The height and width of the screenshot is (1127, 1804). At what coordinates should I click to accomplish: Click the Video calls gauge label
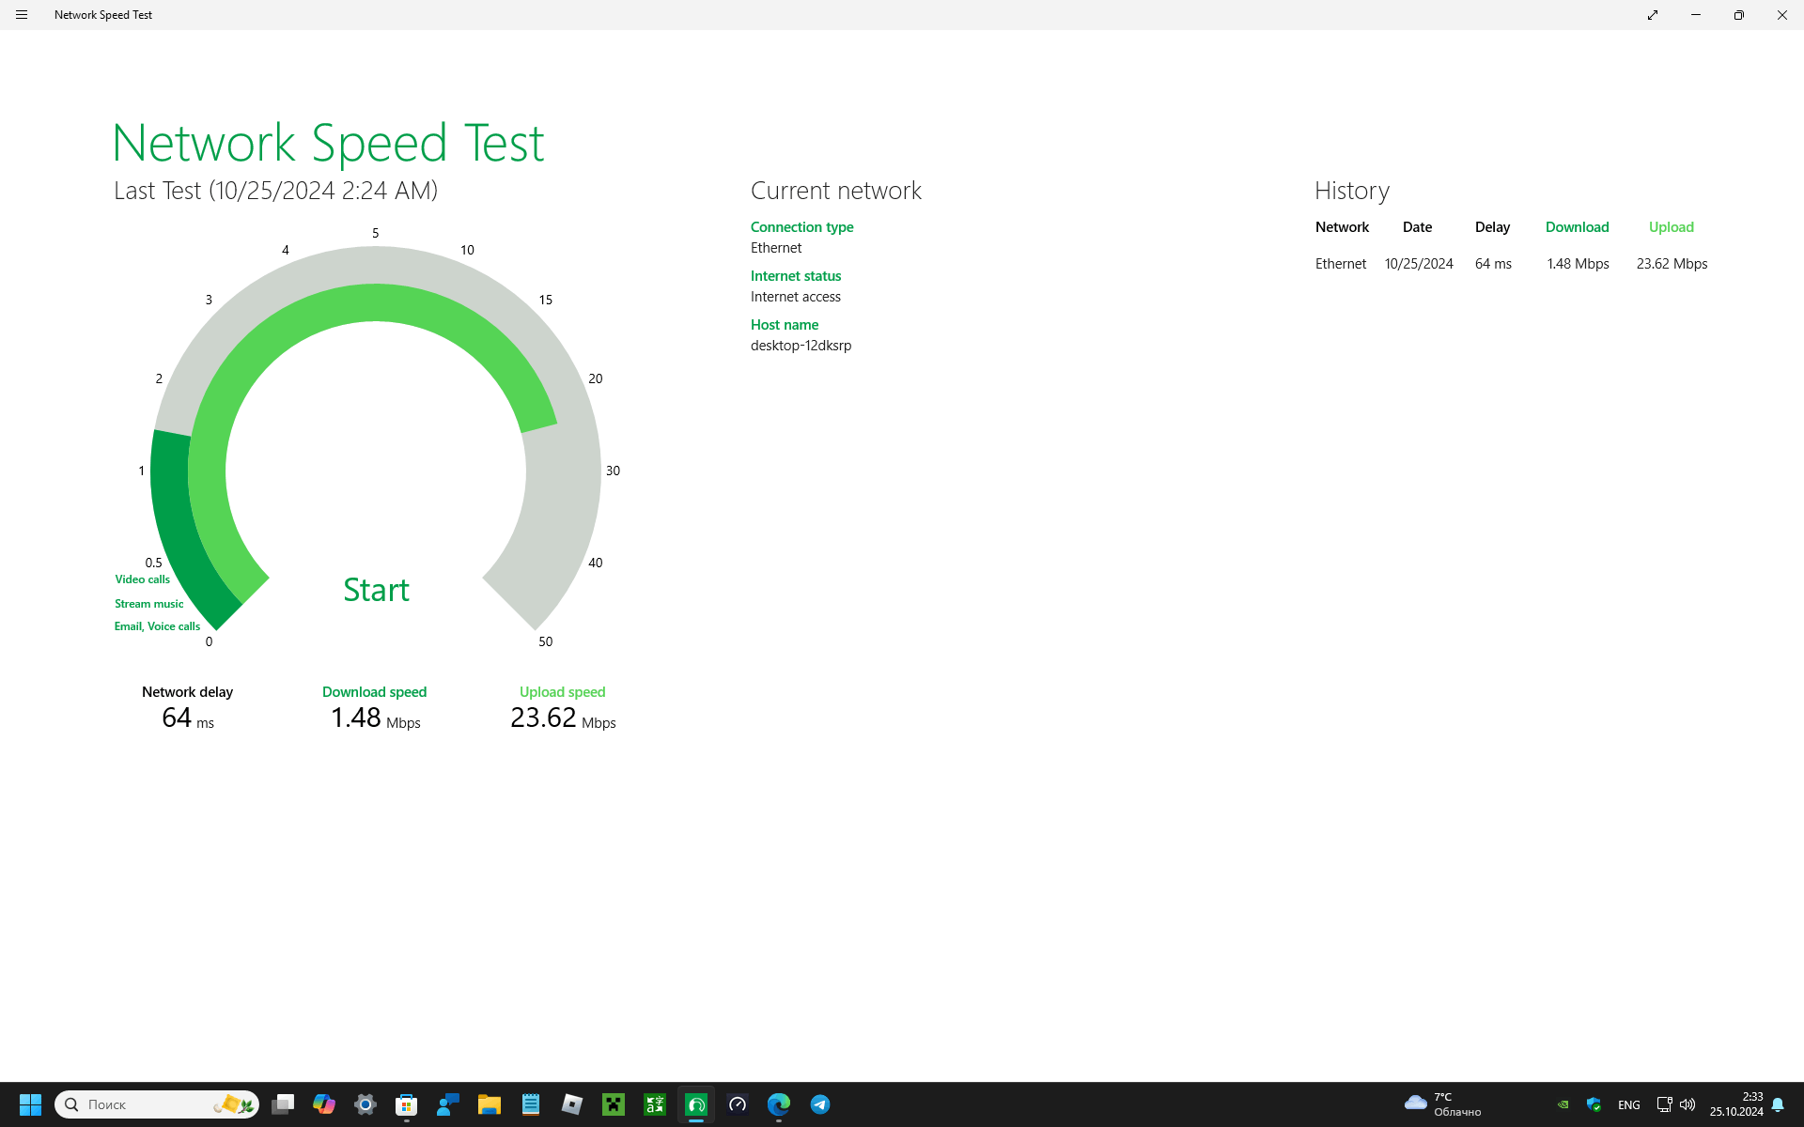[142, 579]
